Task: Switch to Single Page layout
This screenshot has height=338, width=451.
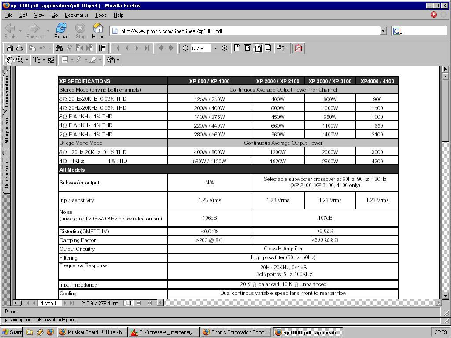Action: 129,303
